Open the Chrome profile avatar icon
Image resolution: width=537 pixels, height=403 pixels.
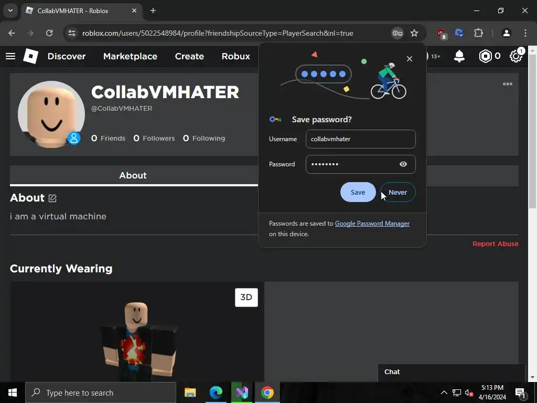(507, 33)
